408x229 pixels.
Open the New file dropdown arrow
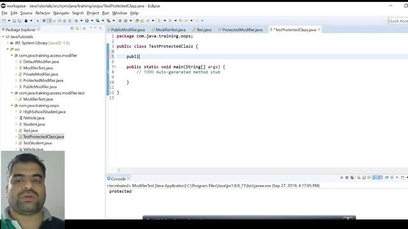(9, 21)
